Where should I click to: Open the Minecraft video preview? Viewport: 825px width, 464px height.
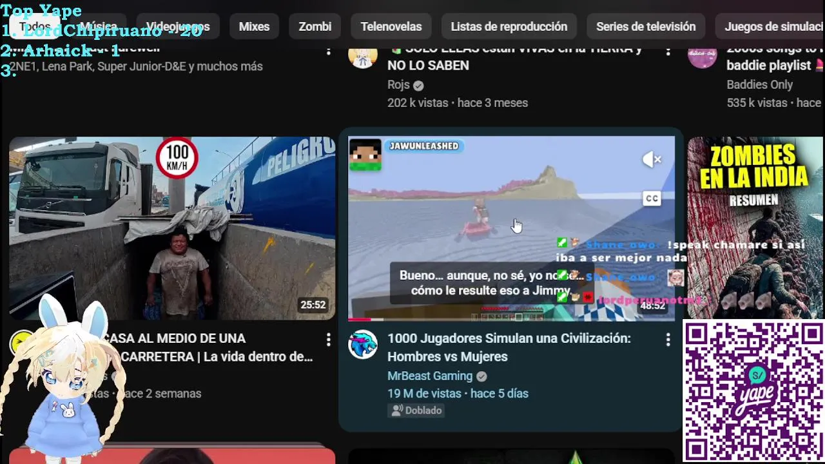pyautogui.click(x=511, y=227)
